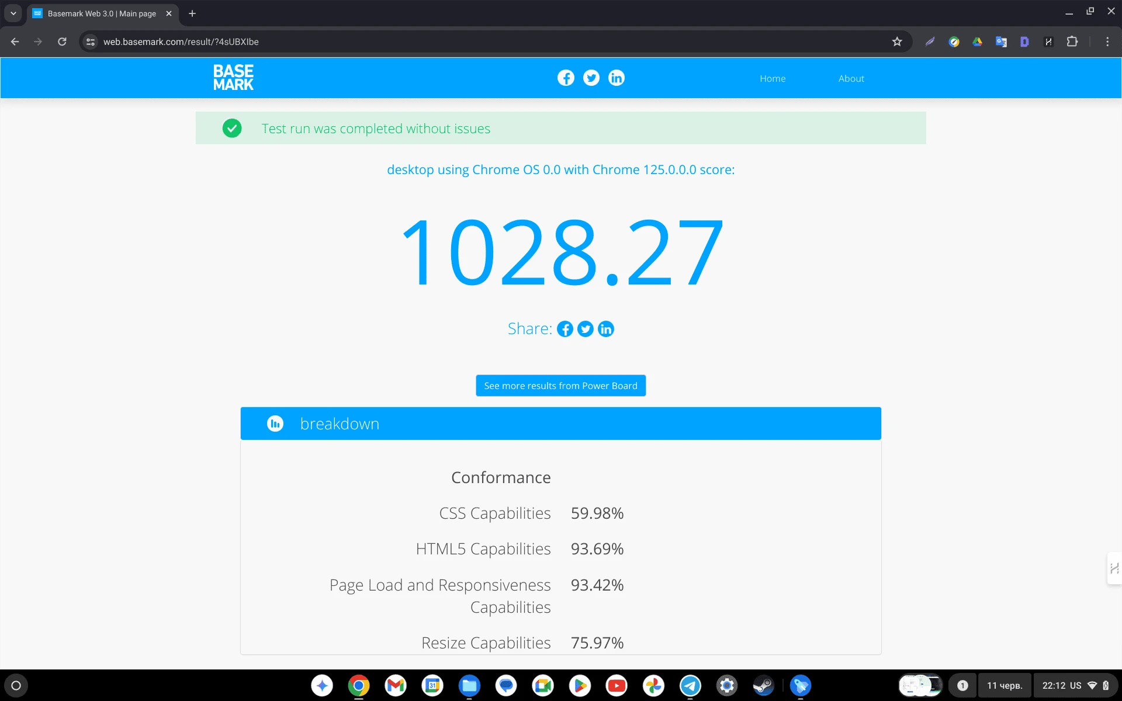The height and width of the screenshot is (701, 1122).
Task: Open the Google Translate extension icon
Action: [1001, 41]
